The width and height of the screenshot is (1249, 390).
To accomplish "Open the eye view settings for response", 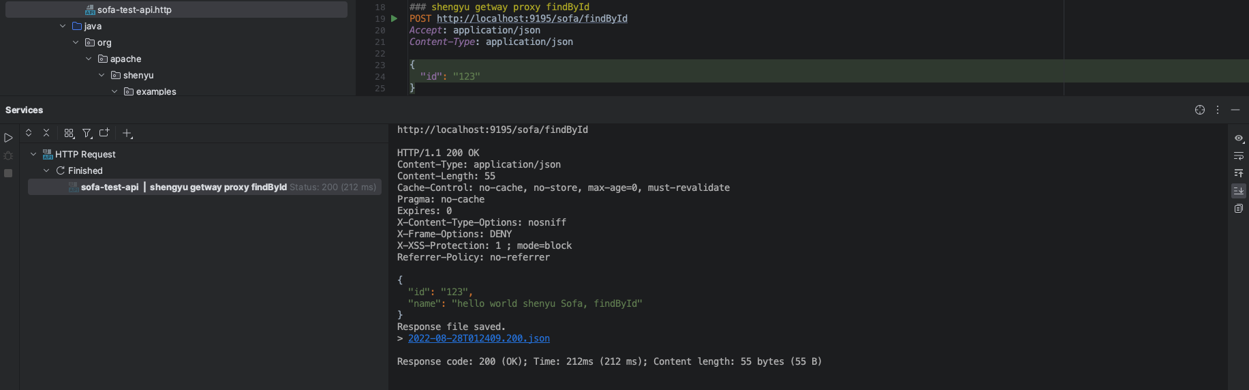I will [x=1239, y=138].
